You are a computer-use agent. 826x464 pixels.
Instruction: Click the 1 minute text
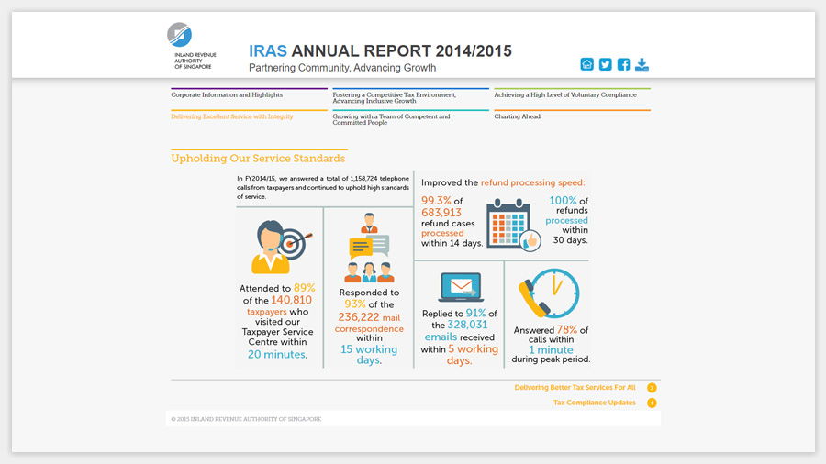point(551,350)
